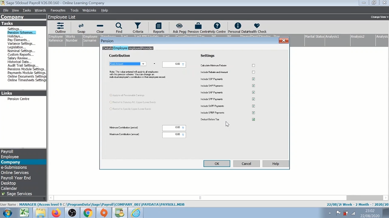Viewport: 389px width, 218px height.
Task: Open Google Chrome from the taskbar
Action: click(88, 213)
